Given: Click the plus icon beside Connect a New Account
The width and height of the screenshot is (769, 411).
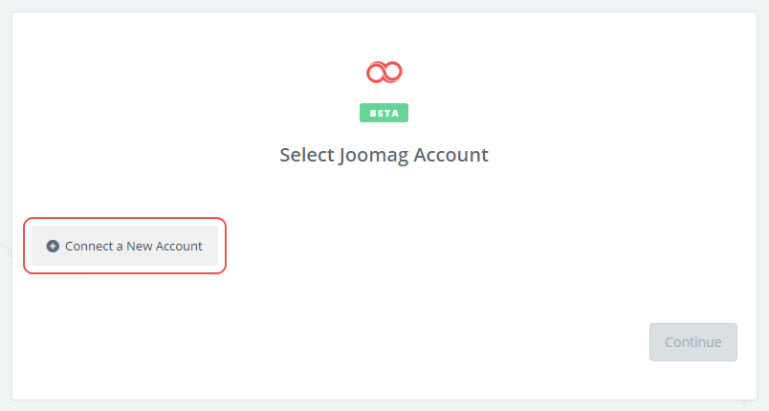Looking at the screenshot, I should 53,246.
